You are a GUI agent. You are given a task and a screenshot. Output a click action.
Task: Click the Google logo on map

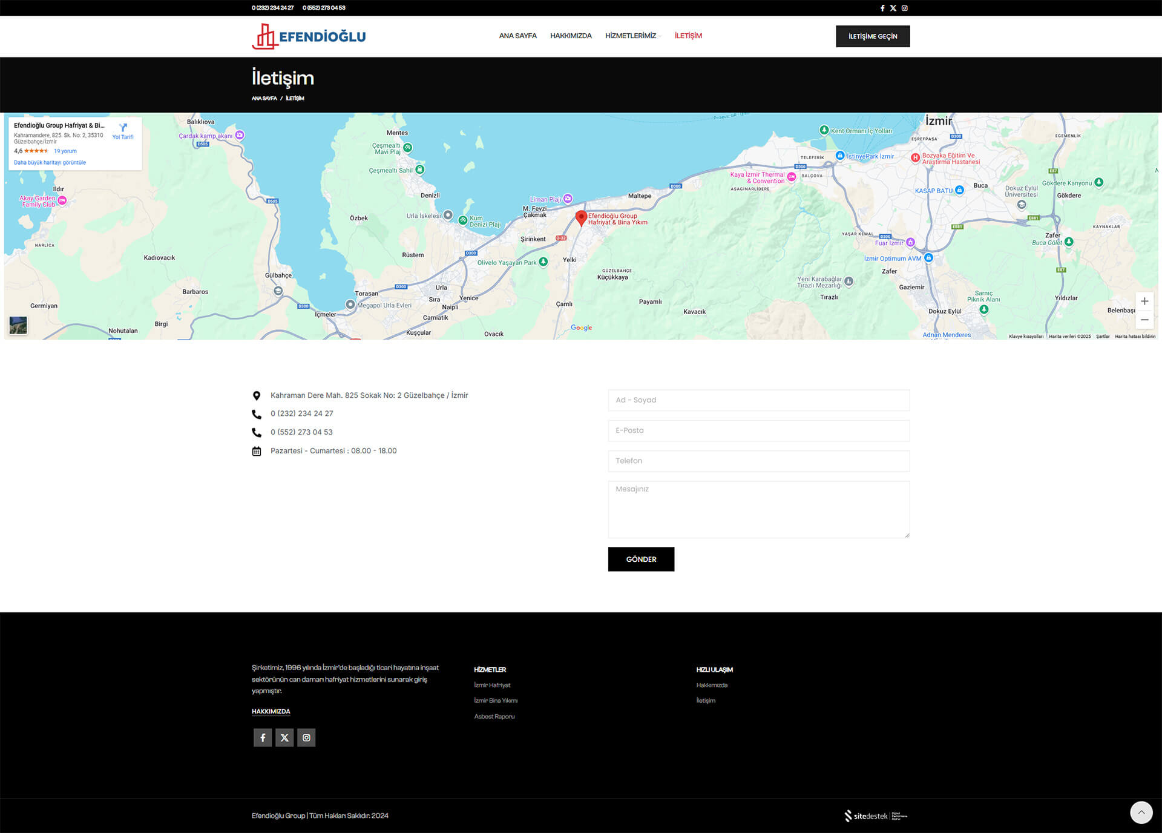pos(581,328)
